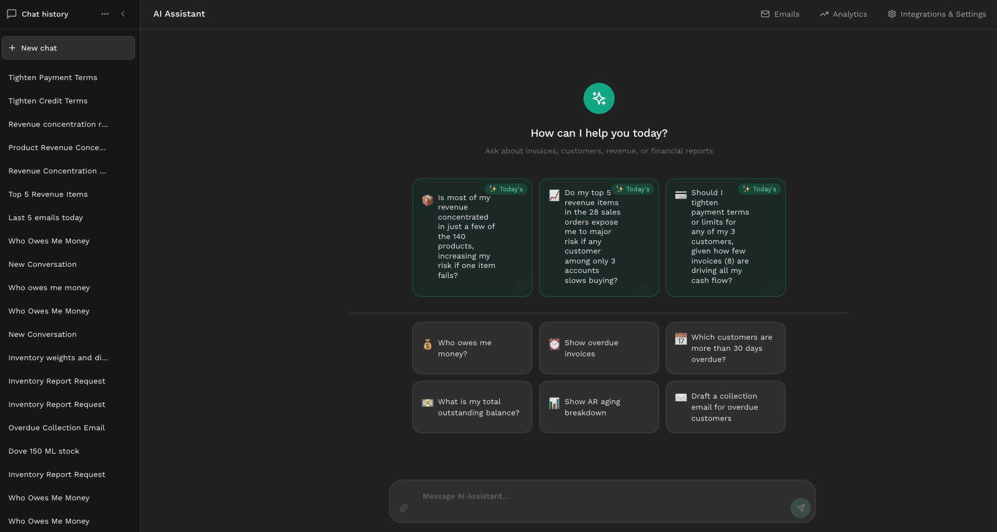Select the 'Show overdue invoices' suggestion
The width and height of the screenshot is (997, 532).
point(599,348)
